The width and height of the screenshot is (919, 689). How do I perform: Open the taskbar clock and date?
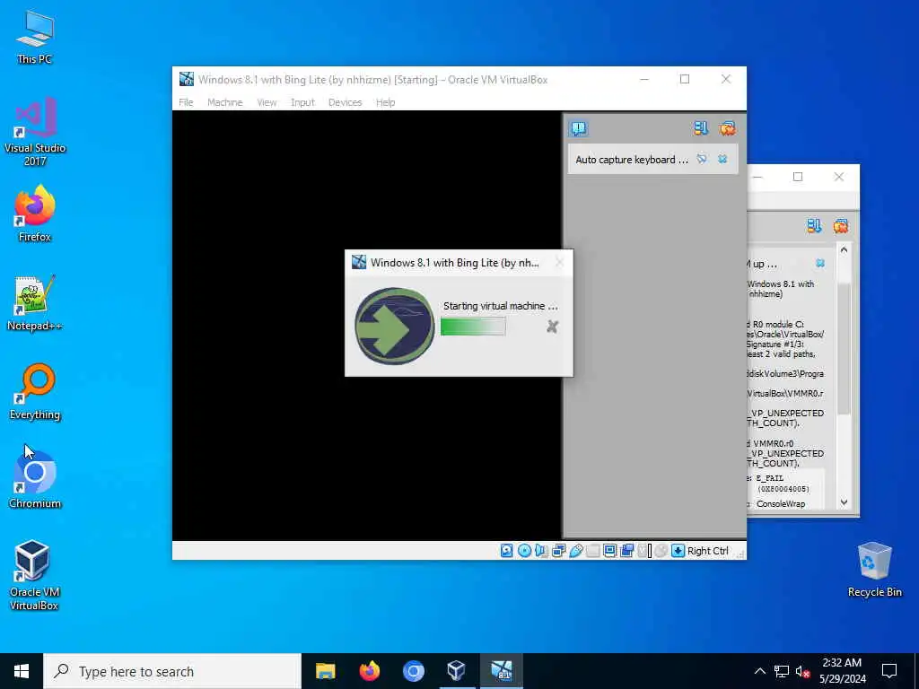tap(842, 671)
